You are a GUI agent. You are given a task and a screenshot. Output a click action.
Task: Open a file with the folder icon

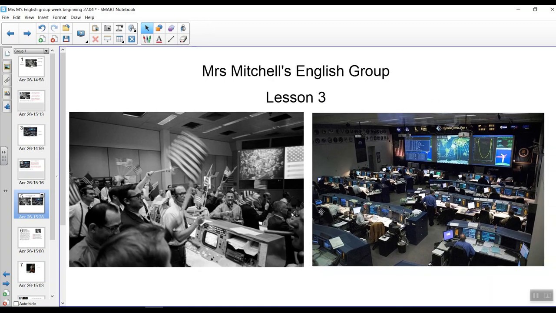pyautogui.click(x=66, y=28)
